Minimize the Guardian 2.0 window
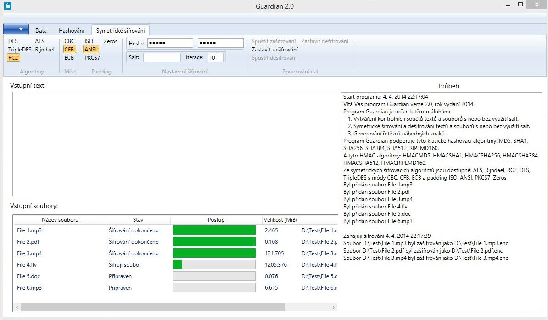The image size is (548, 320). (x=508, y=5)
